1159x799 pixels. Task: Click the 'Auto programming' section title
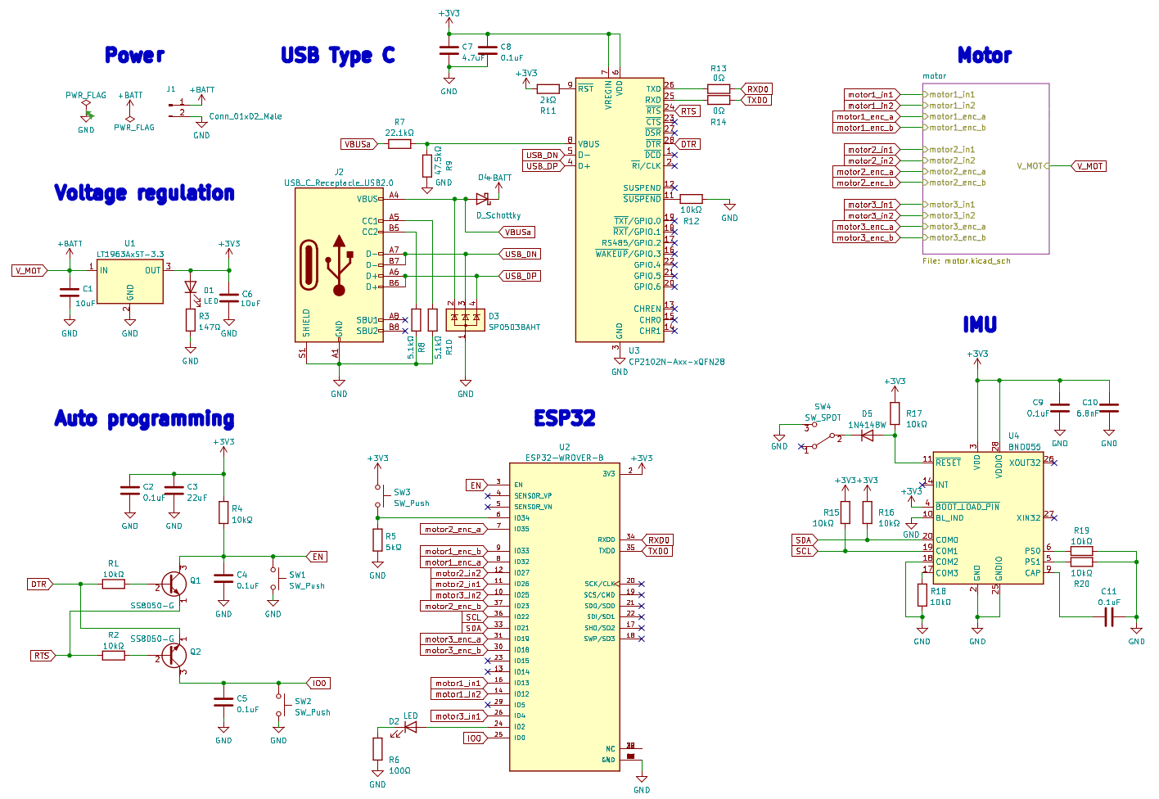[x=144, y=419]
